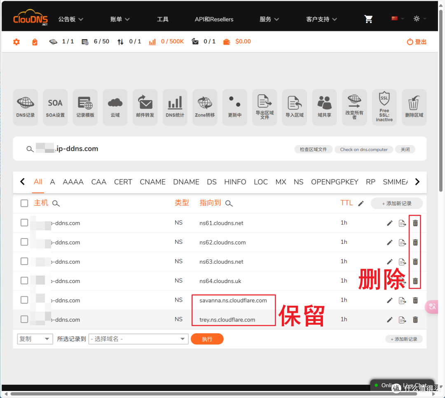This screenshot has width=445, height=398.
Task: Search hosts with 主机 magnifier icon
Action: 56,204
